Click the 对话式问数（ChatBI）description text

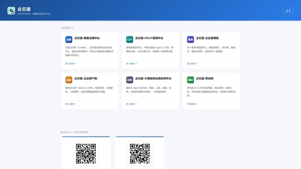click(x=89, y=51)
